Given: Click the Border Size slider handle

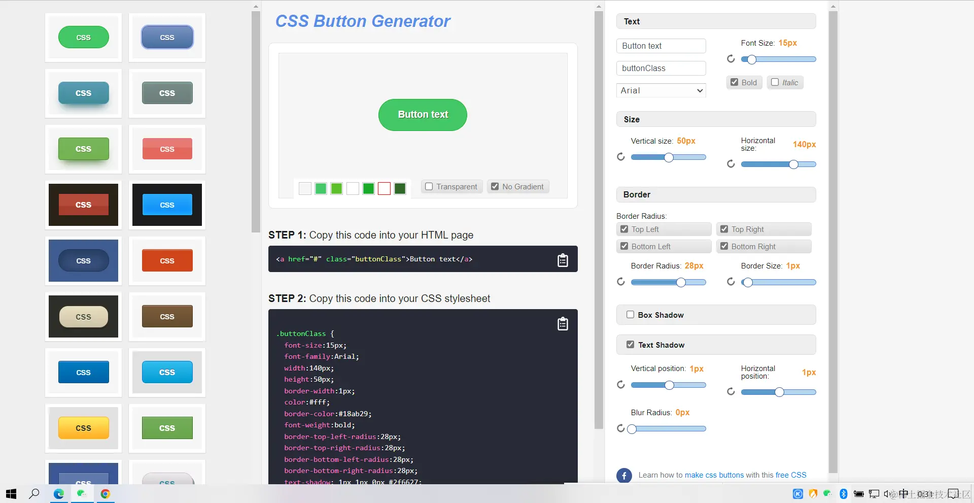Looking at the screenshot, I should (x=748, y=282).
